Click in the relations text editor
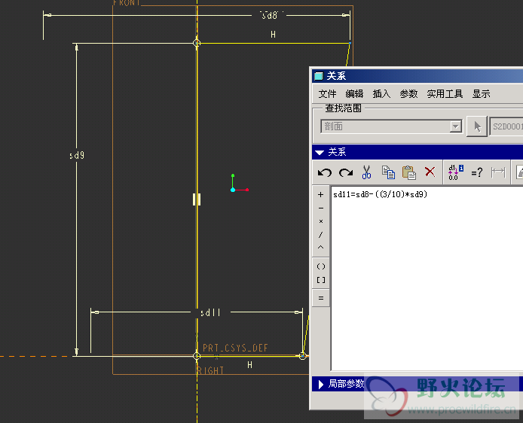The image size is (523, 423). (x=427, y=278)
